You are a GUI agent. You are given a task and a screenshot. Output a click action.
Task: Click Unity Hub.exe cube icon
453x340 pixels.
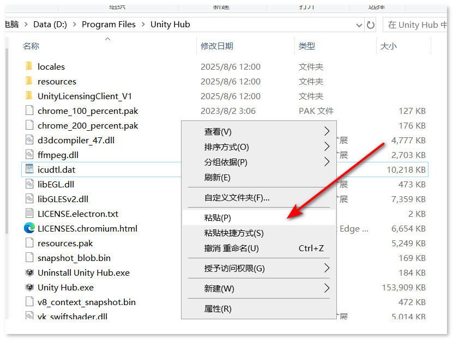(29, 287)
